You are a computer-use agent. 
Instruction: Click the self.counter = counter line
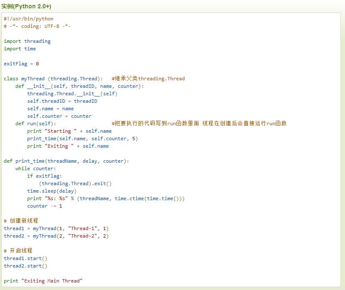59,116
